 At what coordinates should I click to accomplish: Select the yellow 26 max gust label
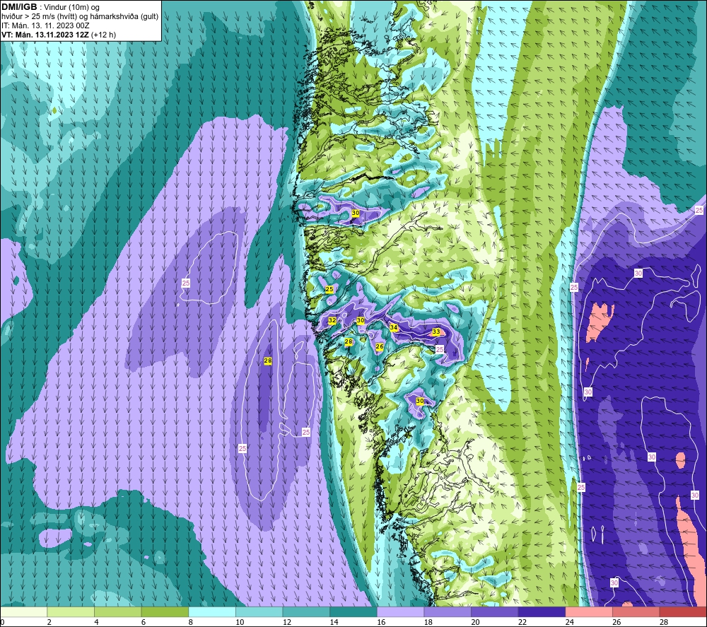tap(380, 346)
